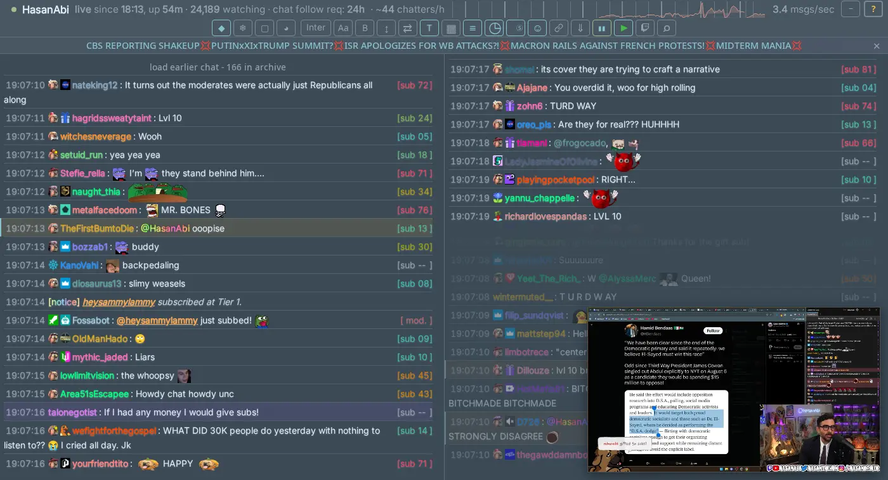Pause chat with the pause icon
This screenshot has width=888, height=480.
pos(602,28)
